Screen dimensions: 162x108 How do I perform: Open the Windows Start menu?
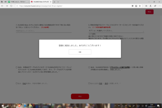tap(3, 106)
